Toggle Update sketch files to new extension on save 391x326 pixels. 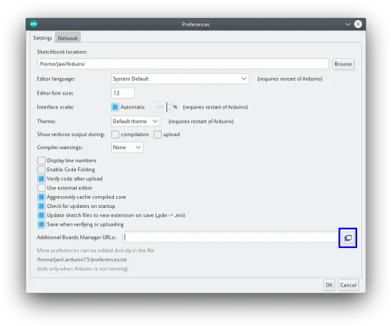tap(41, 215)
